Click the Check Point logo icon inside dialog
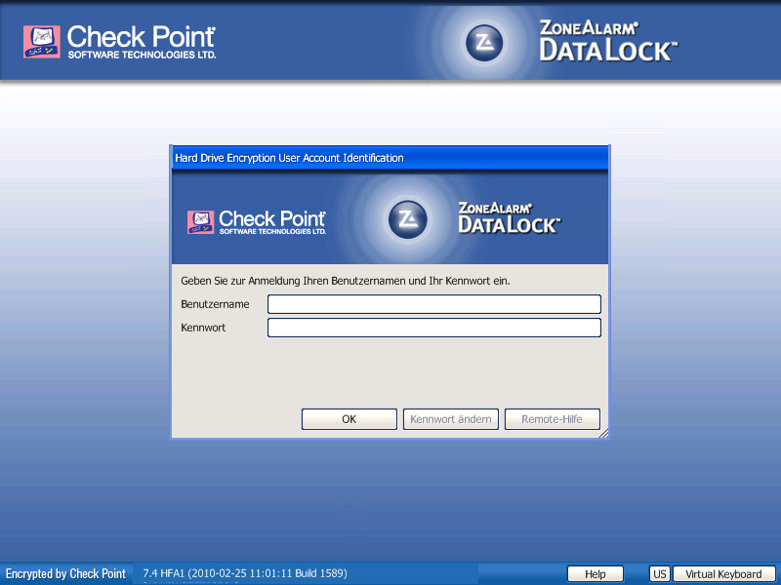The image size is (781, 585). (201, 222)
